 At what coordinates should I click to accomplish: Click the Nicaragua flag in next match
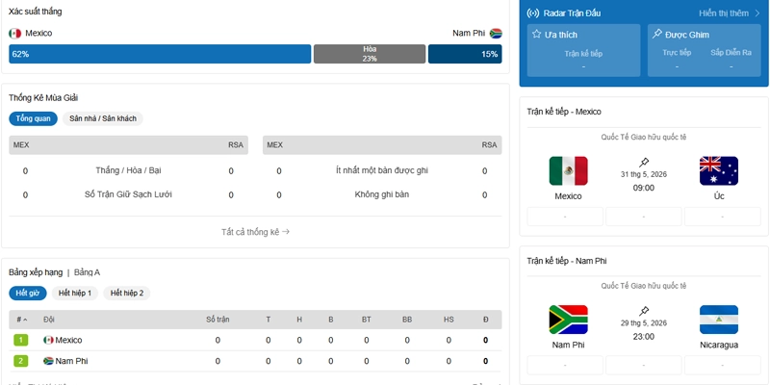(719, 320)
